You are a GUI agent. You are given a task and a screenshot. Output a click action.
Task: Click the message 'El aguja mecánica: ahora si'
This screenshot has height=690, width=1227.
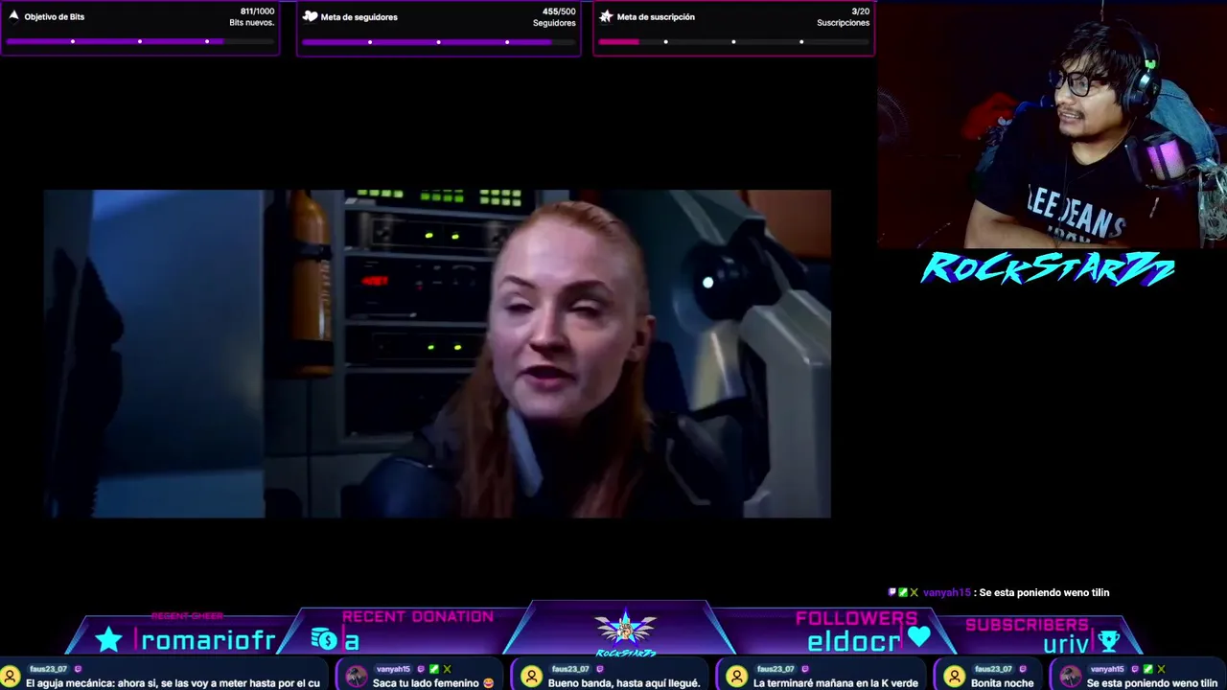click(173, 683)
